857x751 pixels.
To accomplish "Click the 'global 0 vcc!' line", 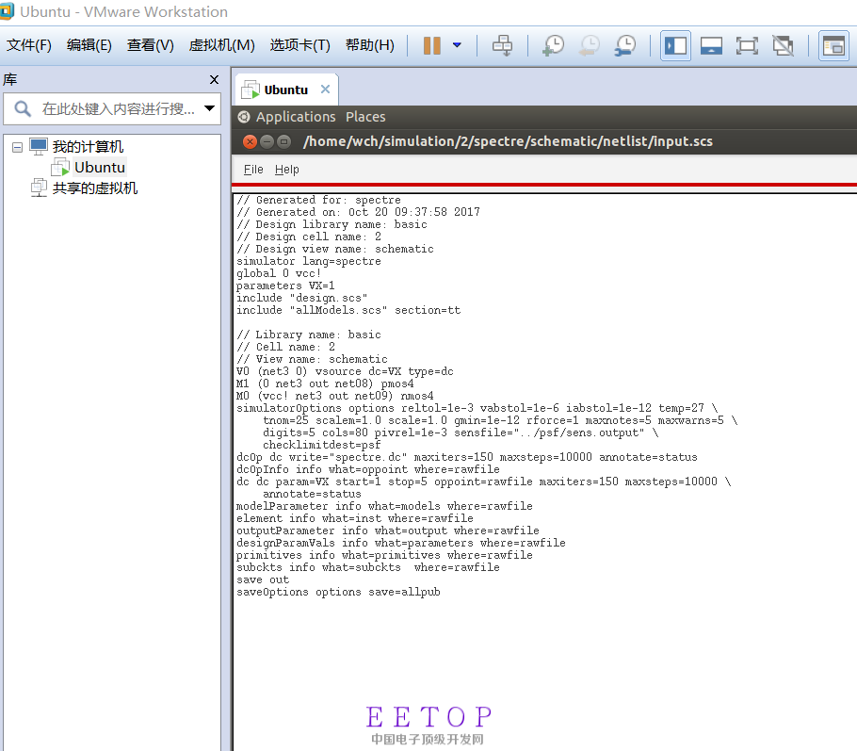I will click(279, 273).
